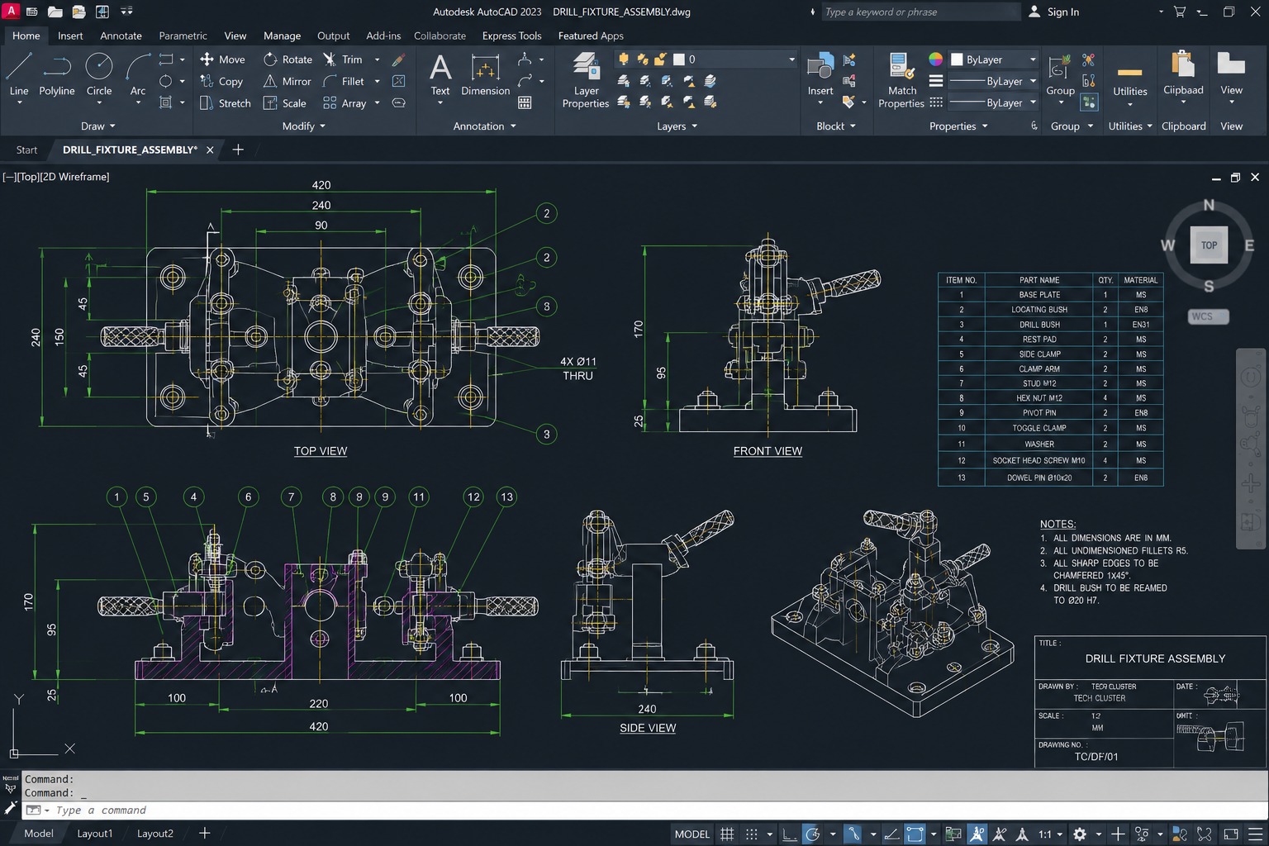This screenshot has width=1269, height=846.
Task: Click the object color wheel swatch
Action: pyautogui.click(x=935, y=59)
